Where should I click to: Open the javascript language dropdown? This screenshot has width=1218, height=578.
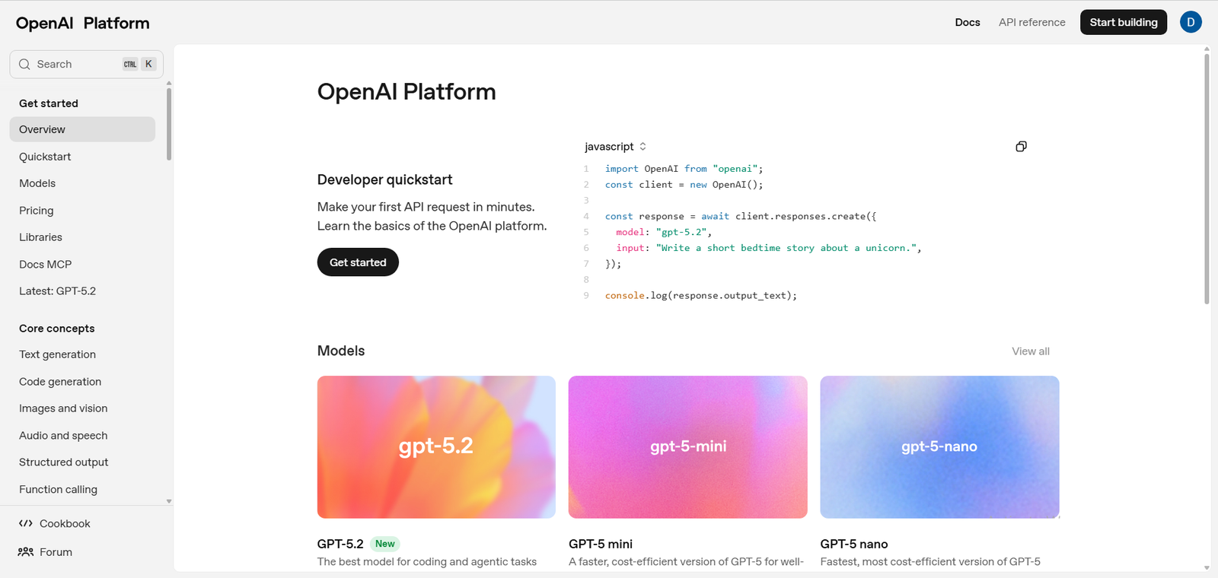(615, 147)
